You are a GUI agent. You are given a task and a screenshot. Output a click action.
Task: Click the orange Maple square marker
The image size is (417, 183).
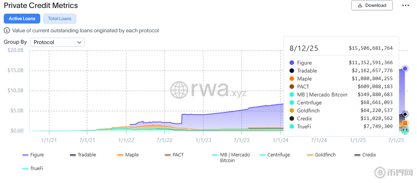(x=405, y=123)
